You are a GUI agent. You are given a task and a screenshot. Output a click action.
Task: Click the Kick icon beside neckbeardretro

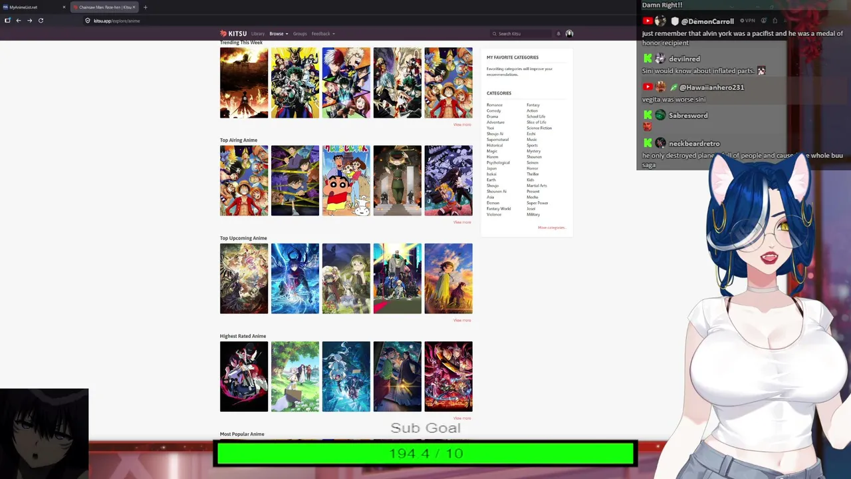tap(648, 144)
